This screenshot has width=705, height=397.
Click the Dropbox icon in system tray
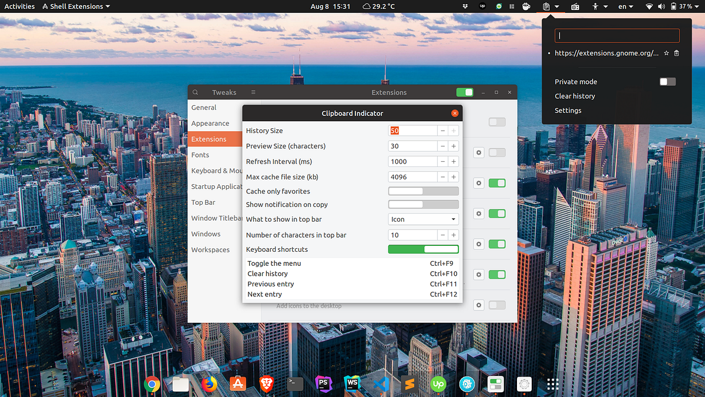465,6
